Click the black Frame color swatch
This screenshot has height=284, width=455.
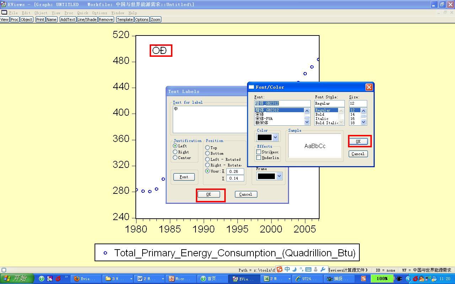pos(266,176)
